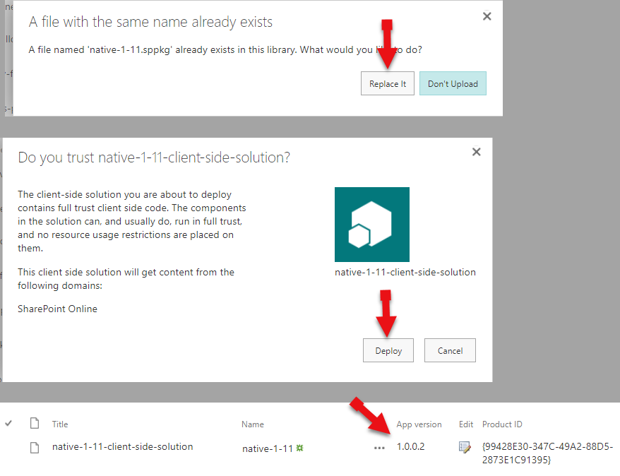Click the 'Do you trust native-1-11-client-side-solution?' heading
The height and width of the screenshot is (476, 620).
(x=154, y=157)
